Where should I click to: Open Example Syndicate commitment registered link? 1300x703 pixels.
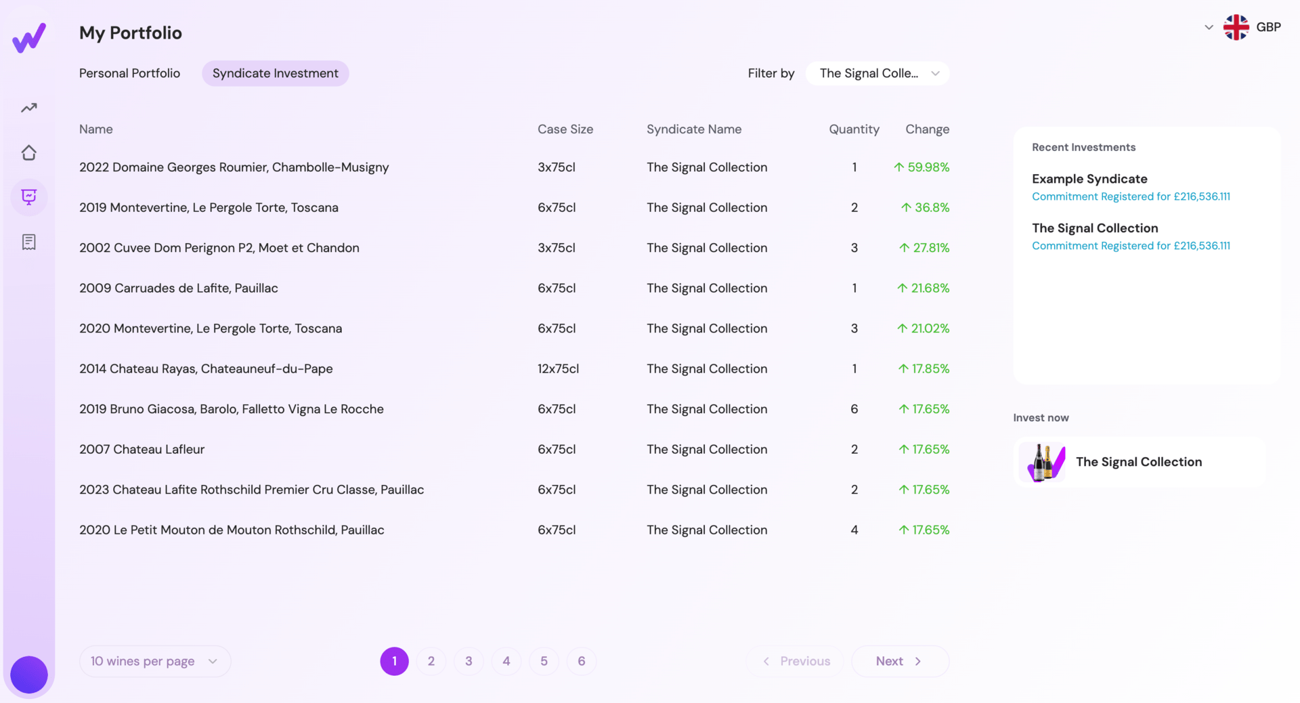pos(1131,196)
